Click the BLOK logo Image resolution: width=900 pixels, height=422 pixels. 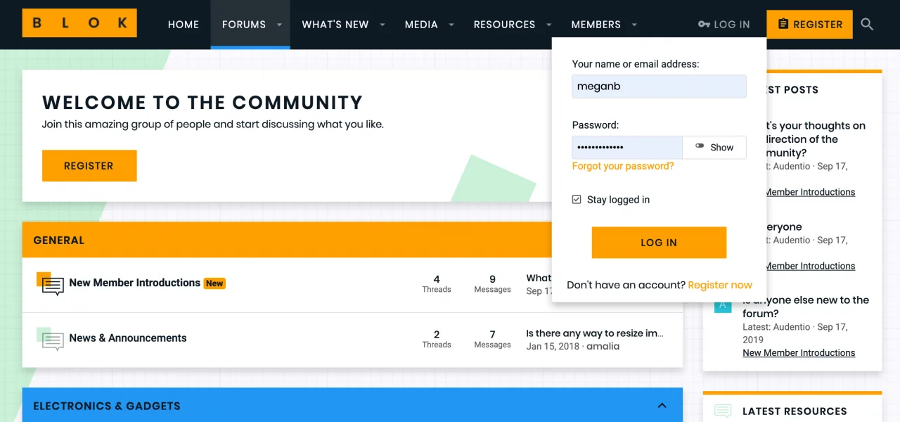[79, 23]
